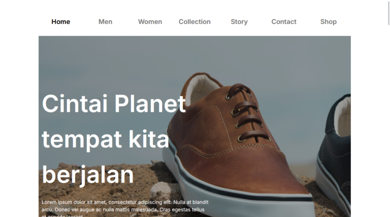Click the brown shoe's white inner lining
The image size is (390, 217).
tap(202, 88)
